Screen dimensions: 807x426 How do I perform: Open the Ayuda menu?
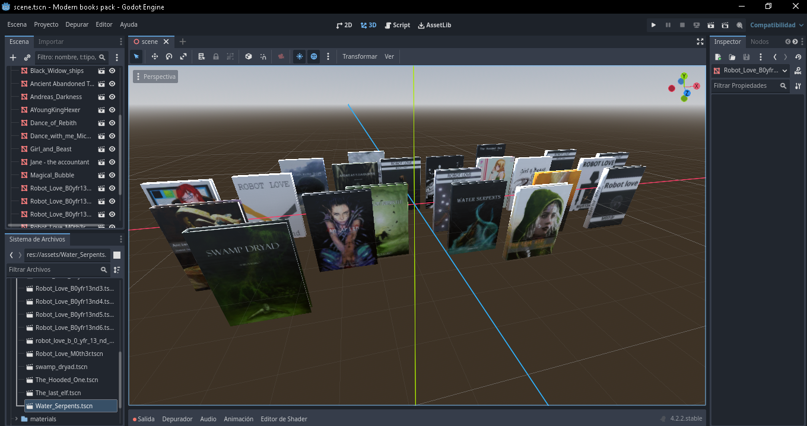coord(129,25)
